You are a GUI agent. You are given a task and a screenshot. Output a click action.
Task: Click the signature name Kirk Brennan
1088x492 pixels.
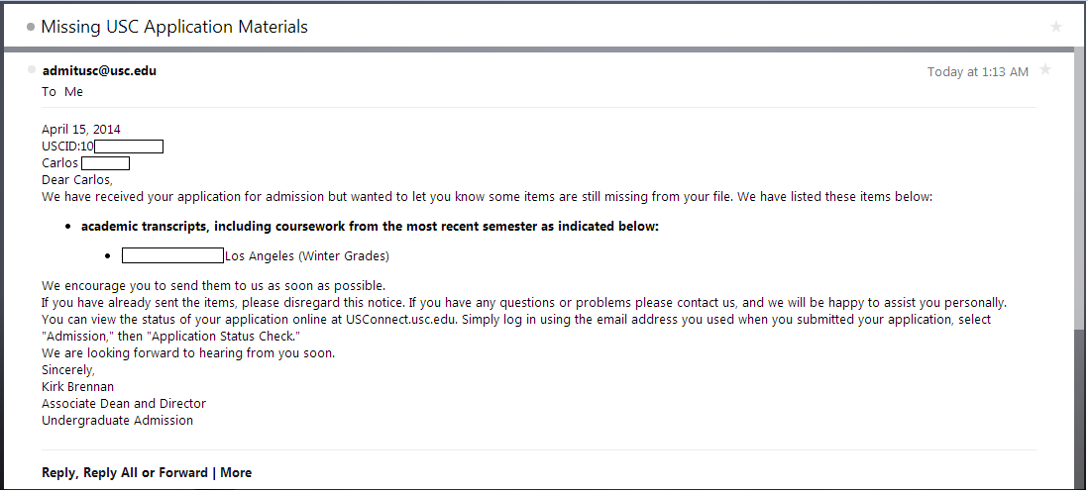tap(77, 386)
